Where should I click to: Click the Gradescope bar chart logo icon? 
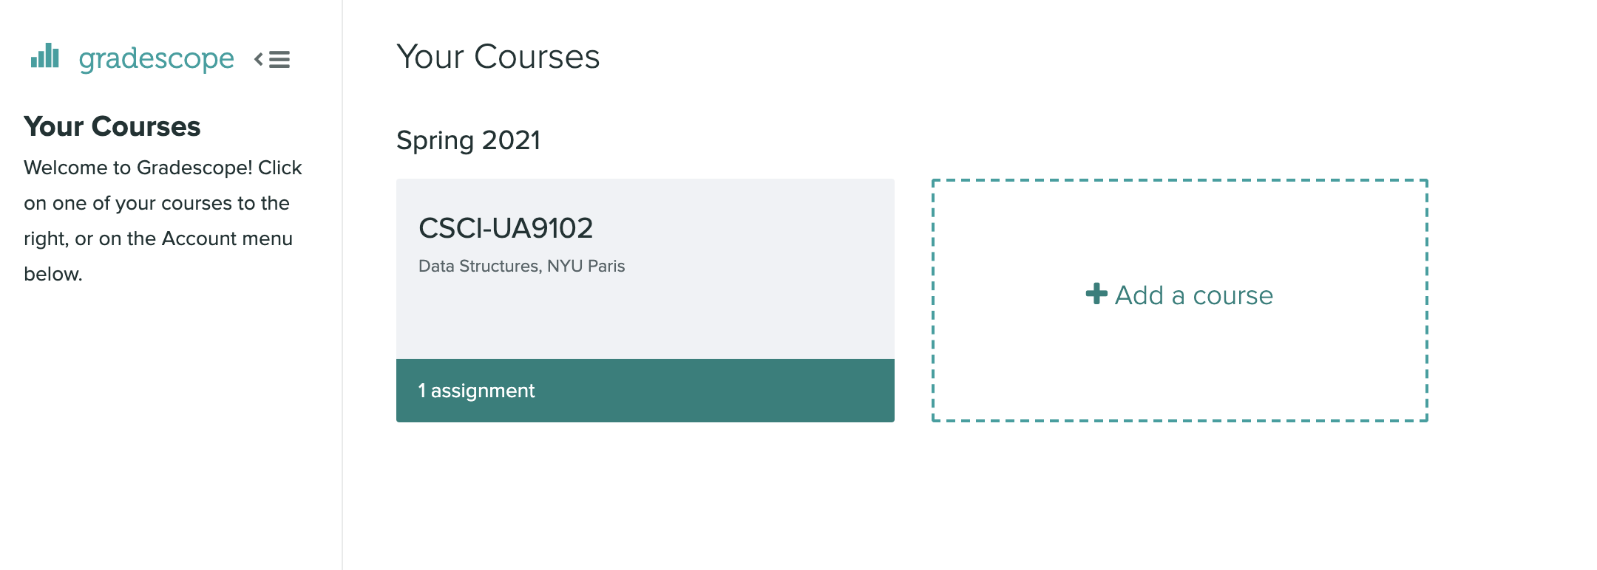[x=44, y=55]
